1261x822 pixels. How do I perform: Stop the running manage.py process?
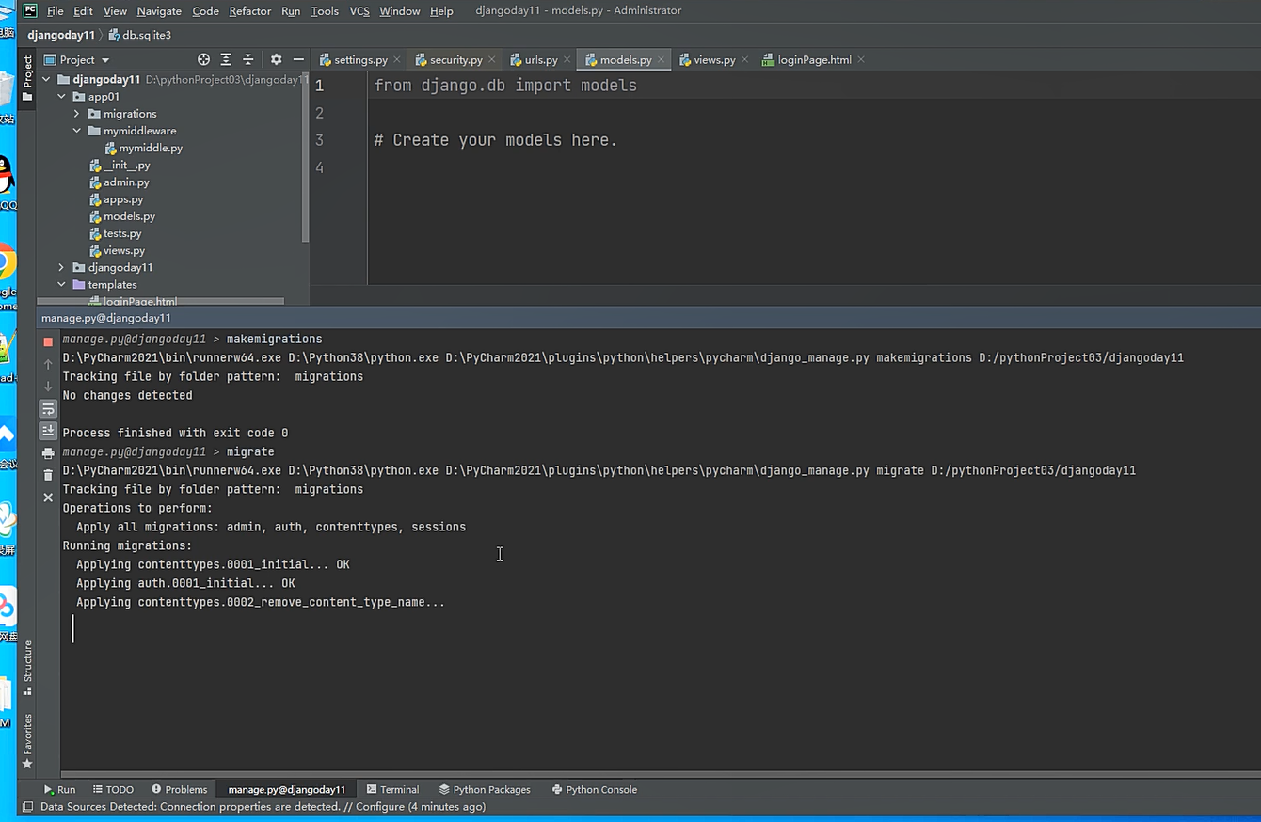48,342
